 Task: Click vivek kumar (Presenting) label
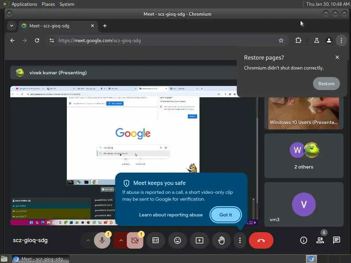(58, 73)
